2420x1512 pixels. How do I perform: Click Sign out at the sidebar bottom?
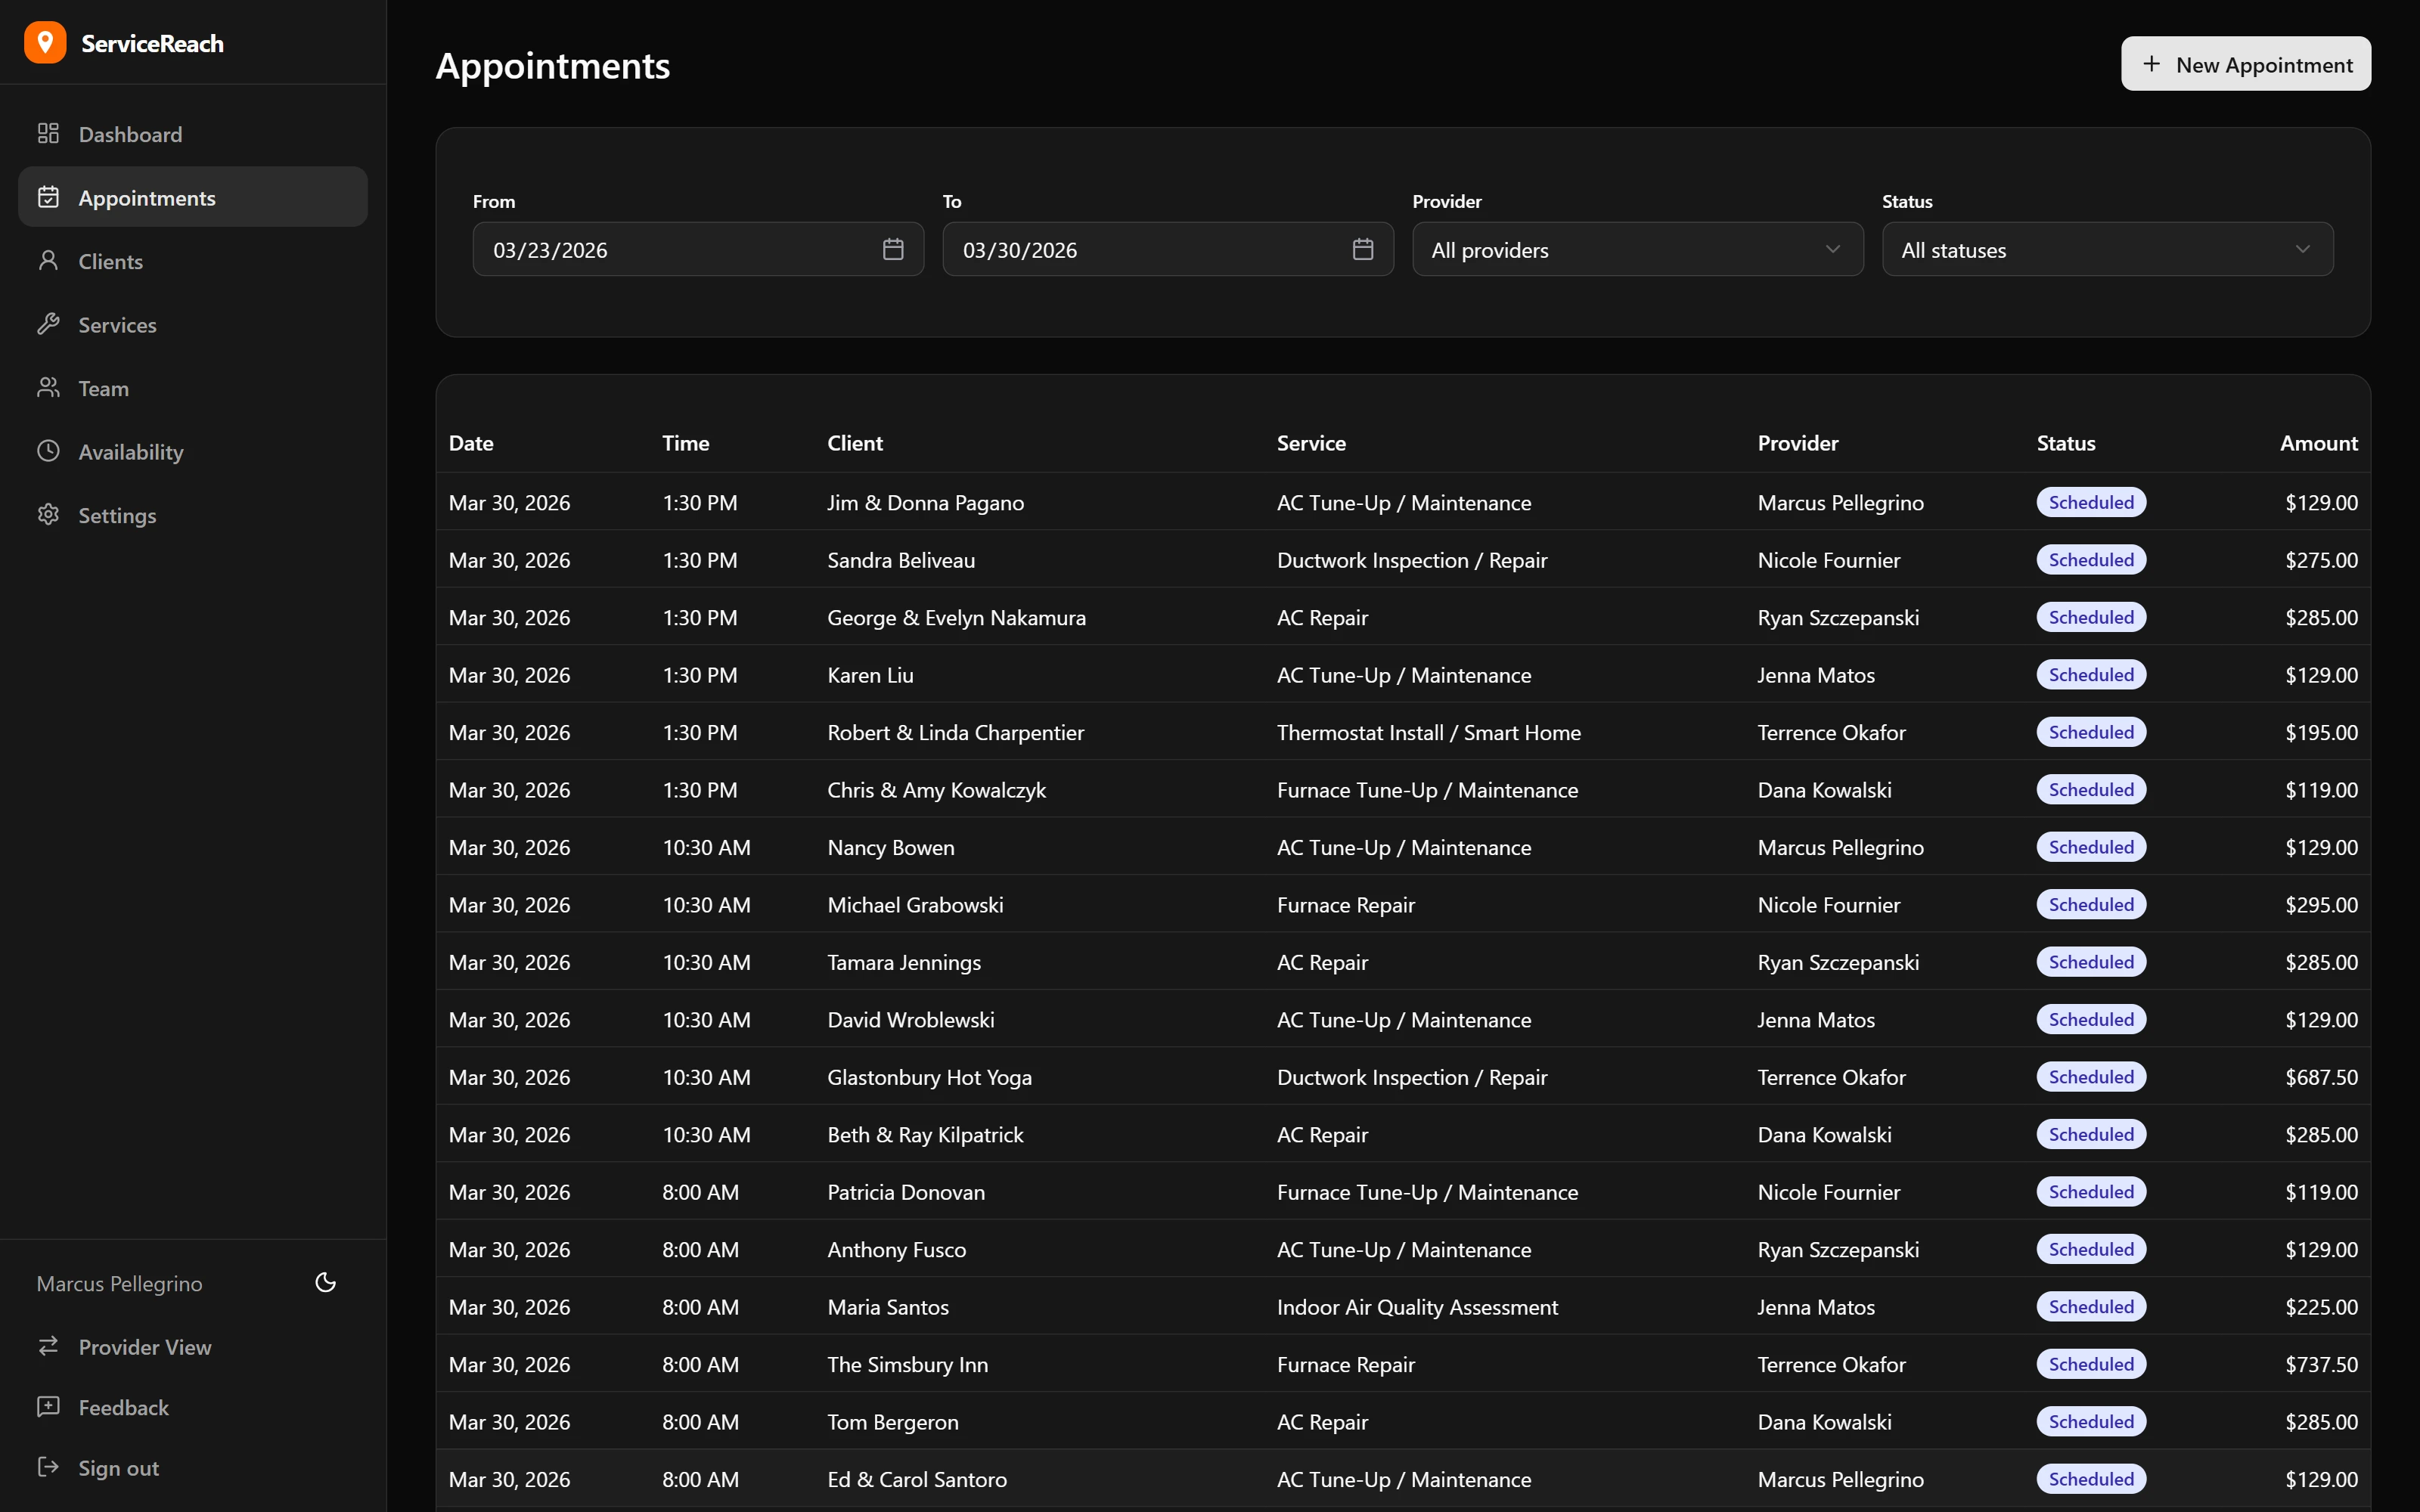tap(118, 1467)
